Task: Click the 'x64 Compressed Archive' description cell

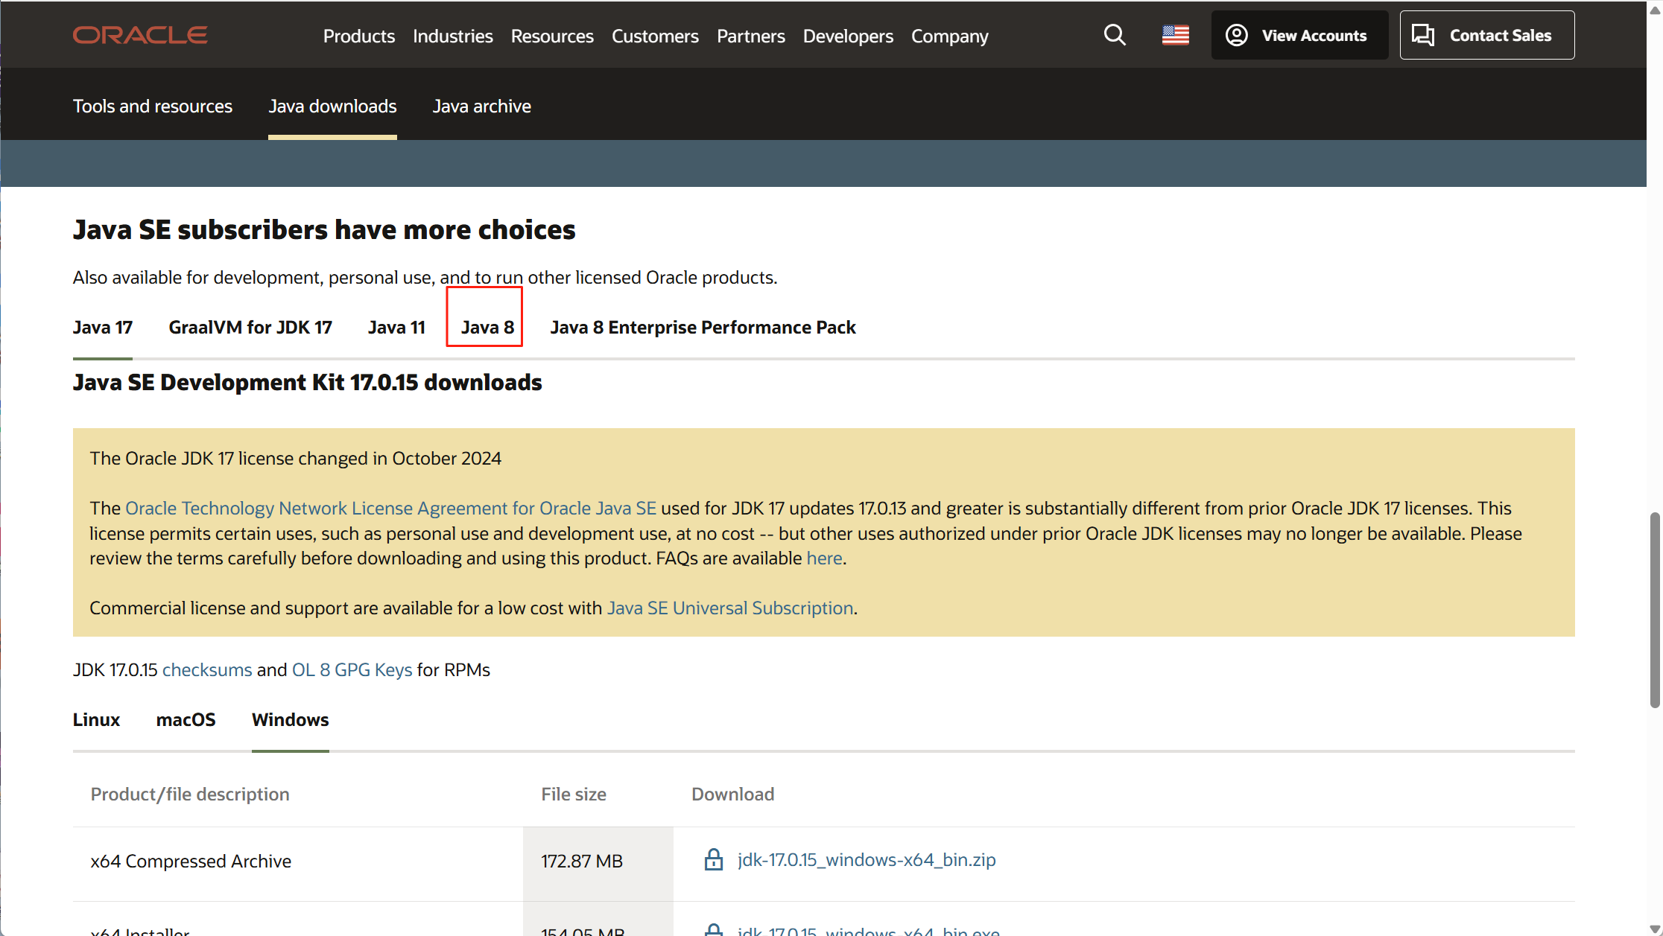Action: click(298, 864)
